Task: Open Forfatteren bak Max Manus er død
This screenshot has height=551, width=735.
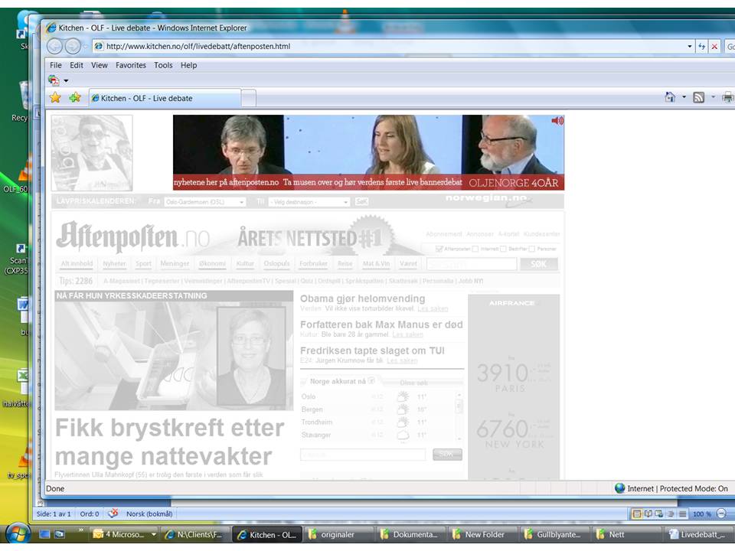Action: pyautogui.click(x=381, y=324)
